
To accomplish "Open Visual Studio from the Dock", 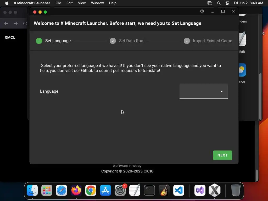I will [x=200, y=190].
